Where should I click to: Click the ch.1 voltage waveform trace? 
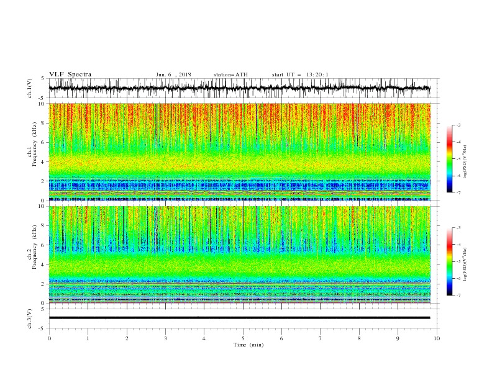click(x=239, y=88)
